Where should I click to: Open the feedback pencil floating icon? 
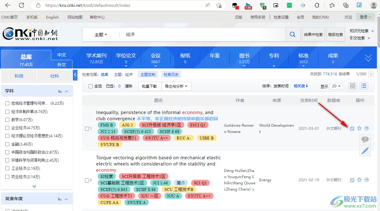[365, 151]
